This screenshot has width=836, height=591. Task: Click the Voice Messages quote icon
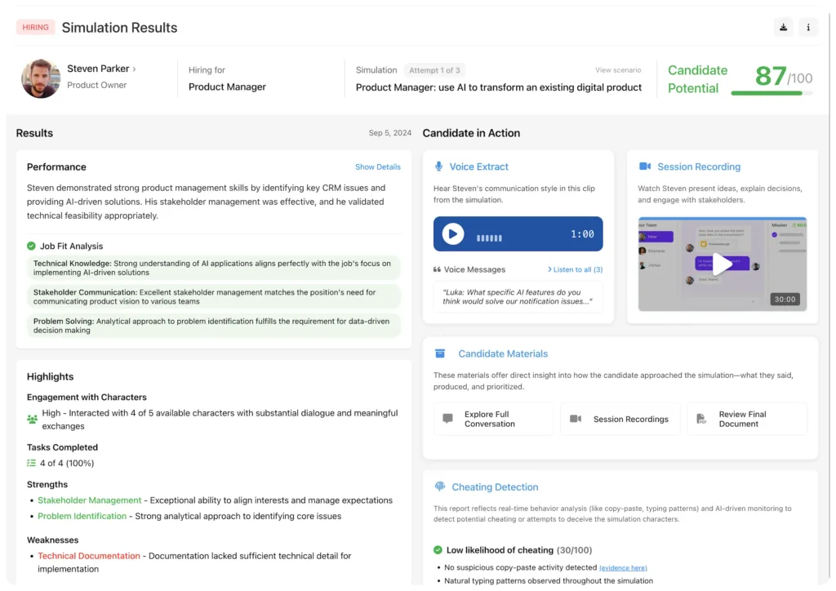[438, 269]
